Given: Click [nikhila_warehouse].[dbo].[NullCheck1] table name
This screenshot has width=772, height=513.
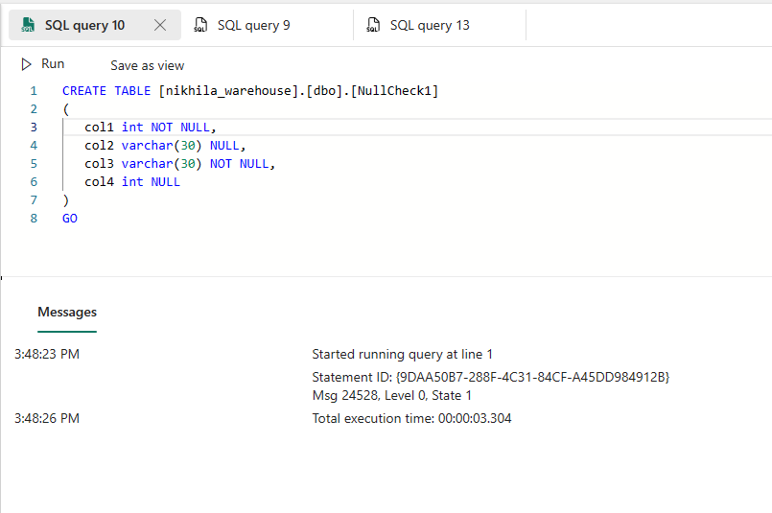Looking at the screenshot, I should click(298, 91).
